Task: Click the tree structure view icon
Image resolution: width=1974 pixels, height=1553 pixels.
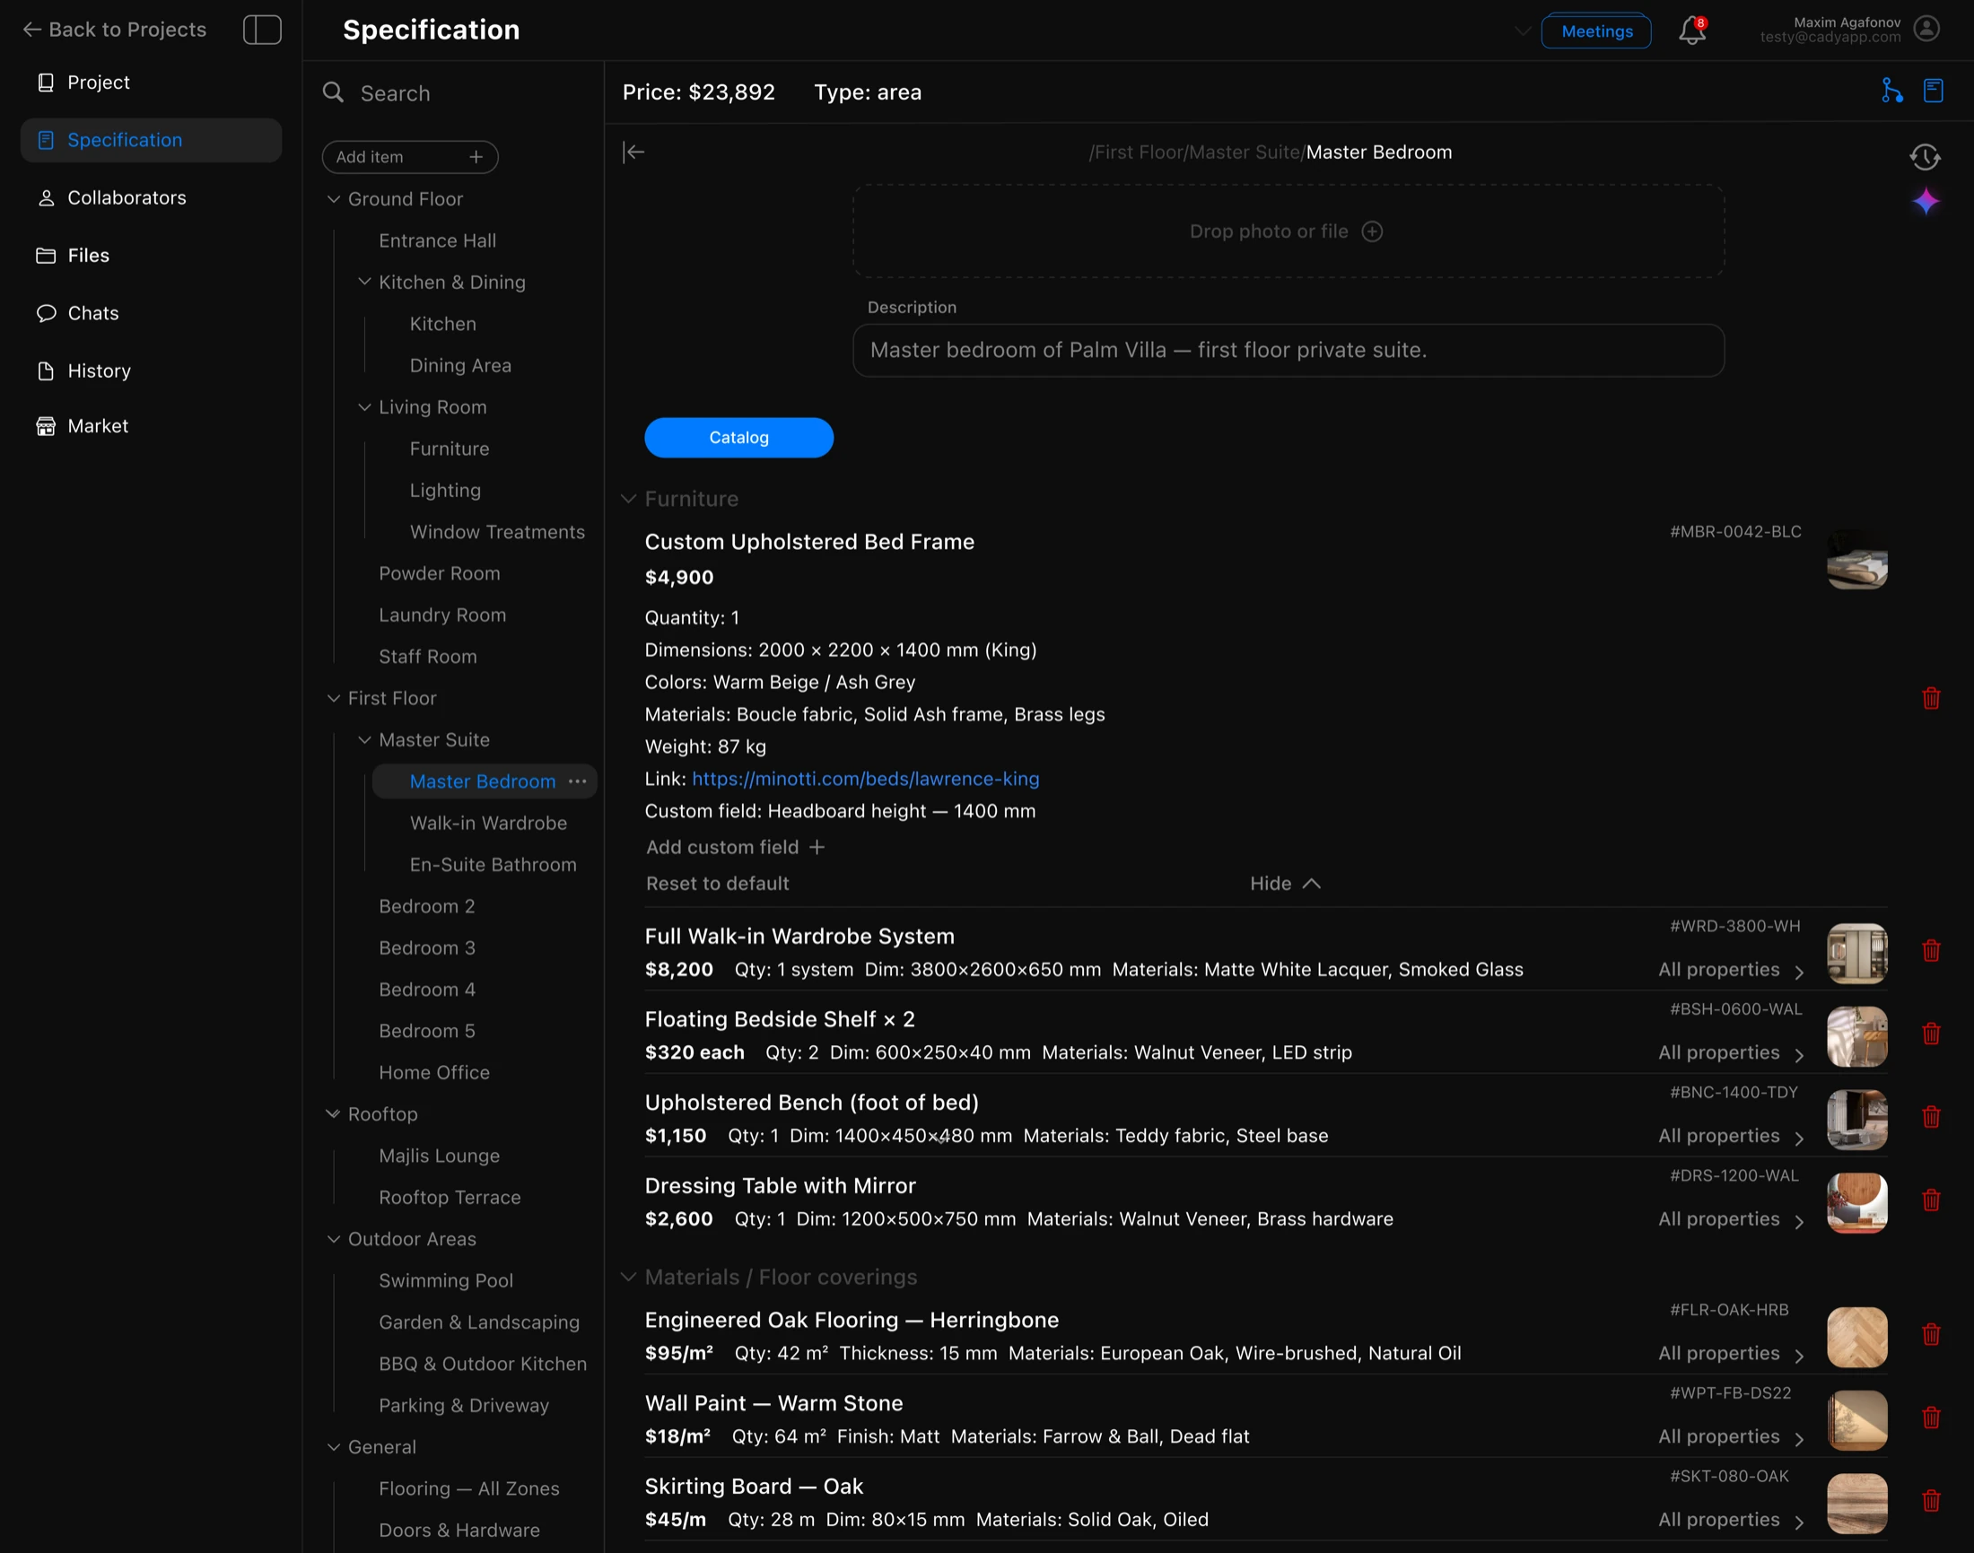Action: click(x=1892, y=91)
